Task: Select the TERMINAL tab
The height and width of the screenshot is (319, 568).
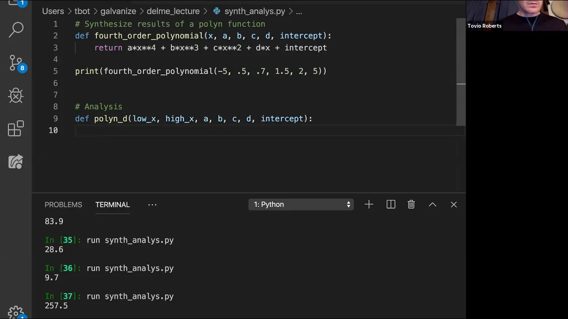Action: point(112,205)
